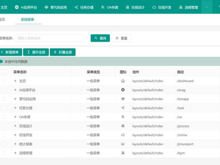Check the checkbox for 统计报表 row
220x165 pixels.
4,144
